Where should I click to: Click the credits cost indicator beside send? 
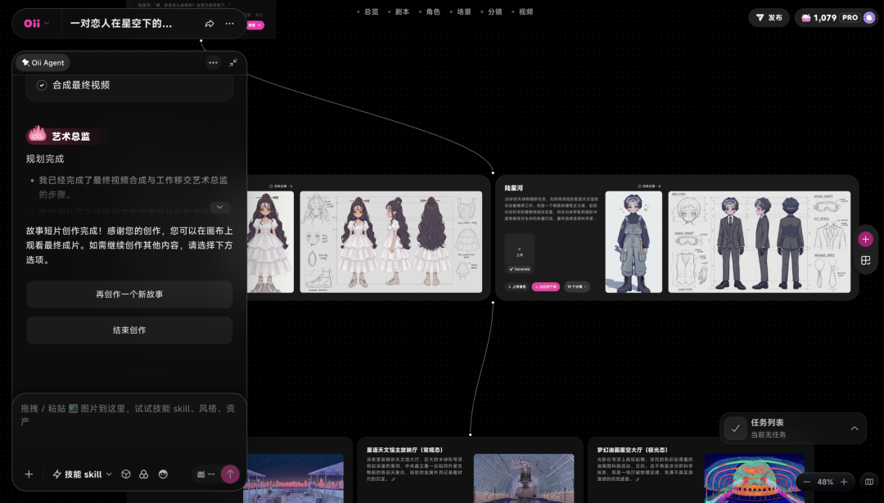205,474
